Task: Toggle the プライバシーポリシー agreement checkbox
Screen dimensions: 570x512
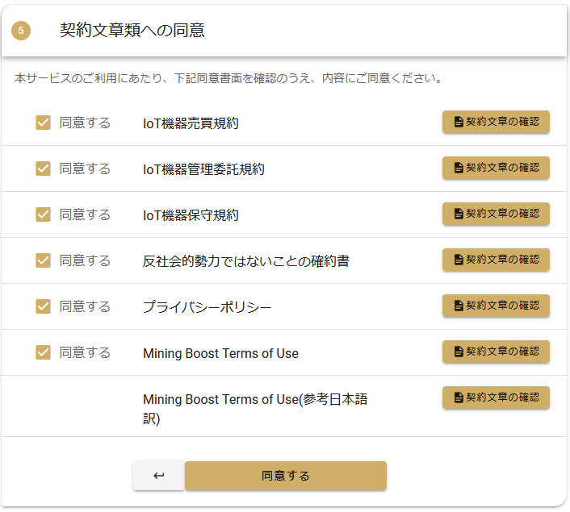Action: click(x=43, y=306)
